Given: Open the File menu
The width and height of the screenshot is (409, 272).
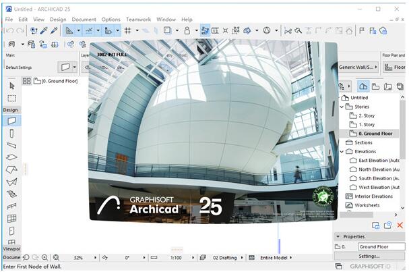Looking at the screenshot, I should pyautogui.click(x=9, y=20).
